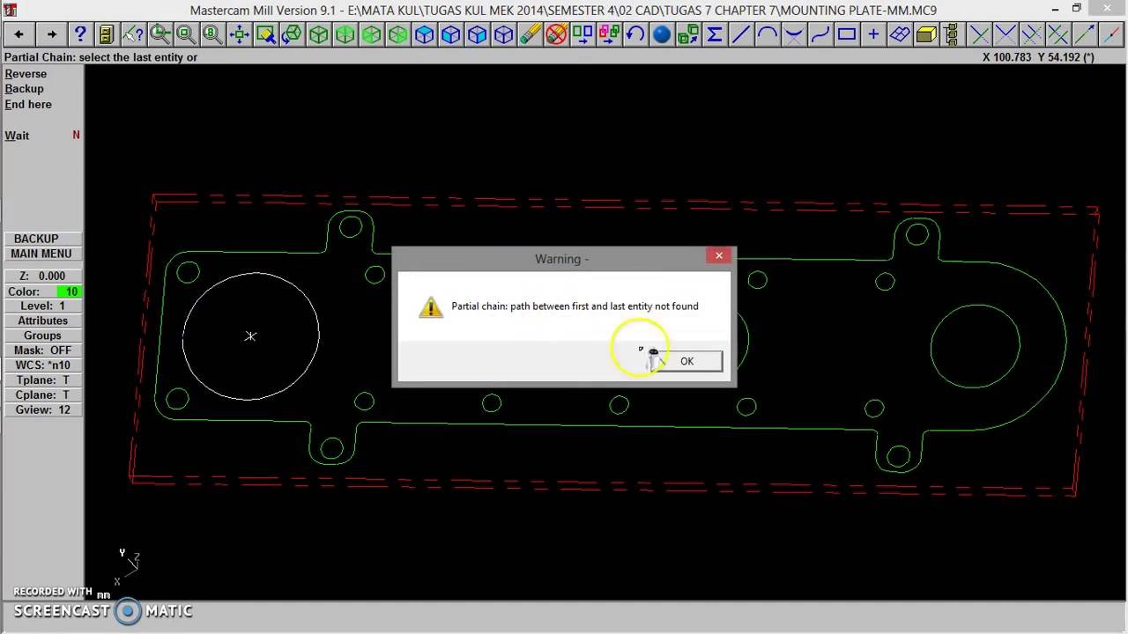Image resolution: width=1128 pixels, height=634 pixels.
Task: Select the Create arc tool
Action: (x=768, y=34)
